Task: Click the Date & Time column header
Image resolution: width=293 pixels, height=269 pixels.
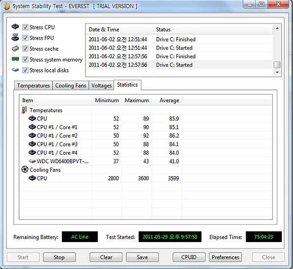Action: pos(120,29)
